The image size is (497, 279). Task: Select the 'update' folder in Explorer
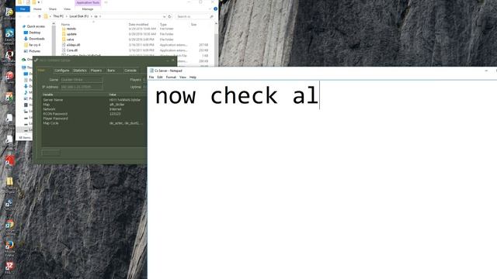click(x=71, y=34)
